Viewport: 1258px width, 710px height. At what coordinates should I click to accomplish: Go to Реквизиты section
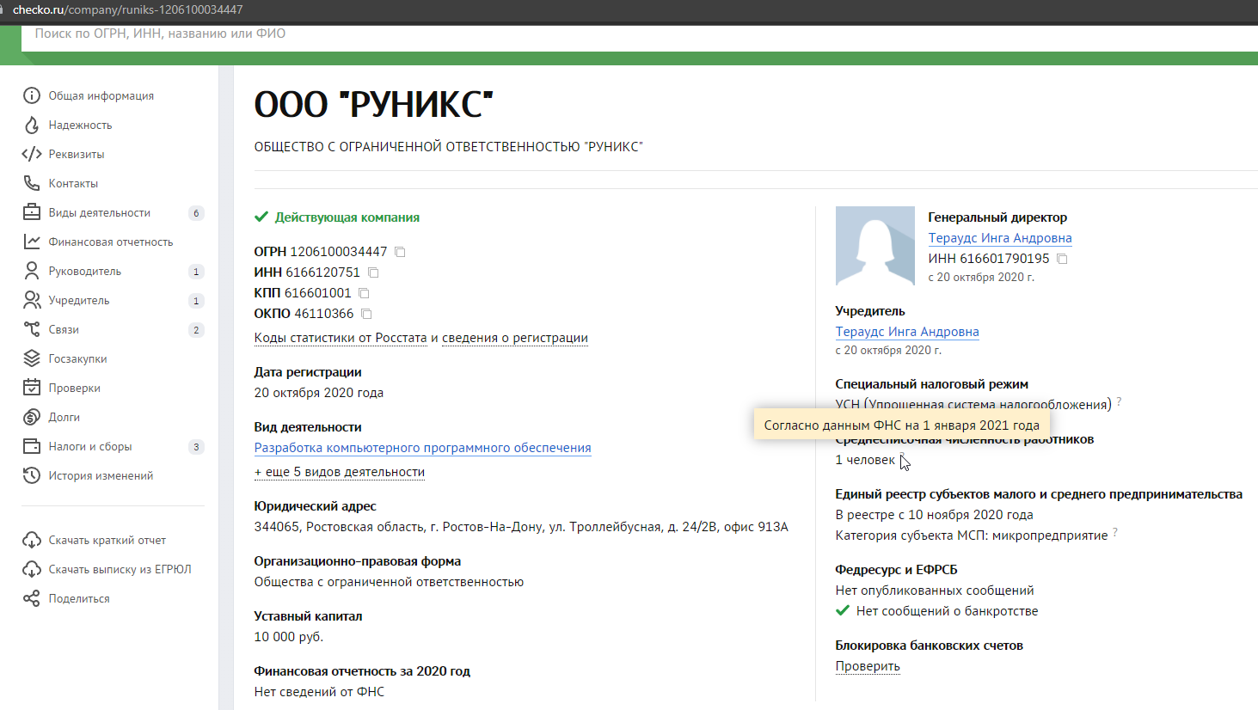click(x=77, y=154)
